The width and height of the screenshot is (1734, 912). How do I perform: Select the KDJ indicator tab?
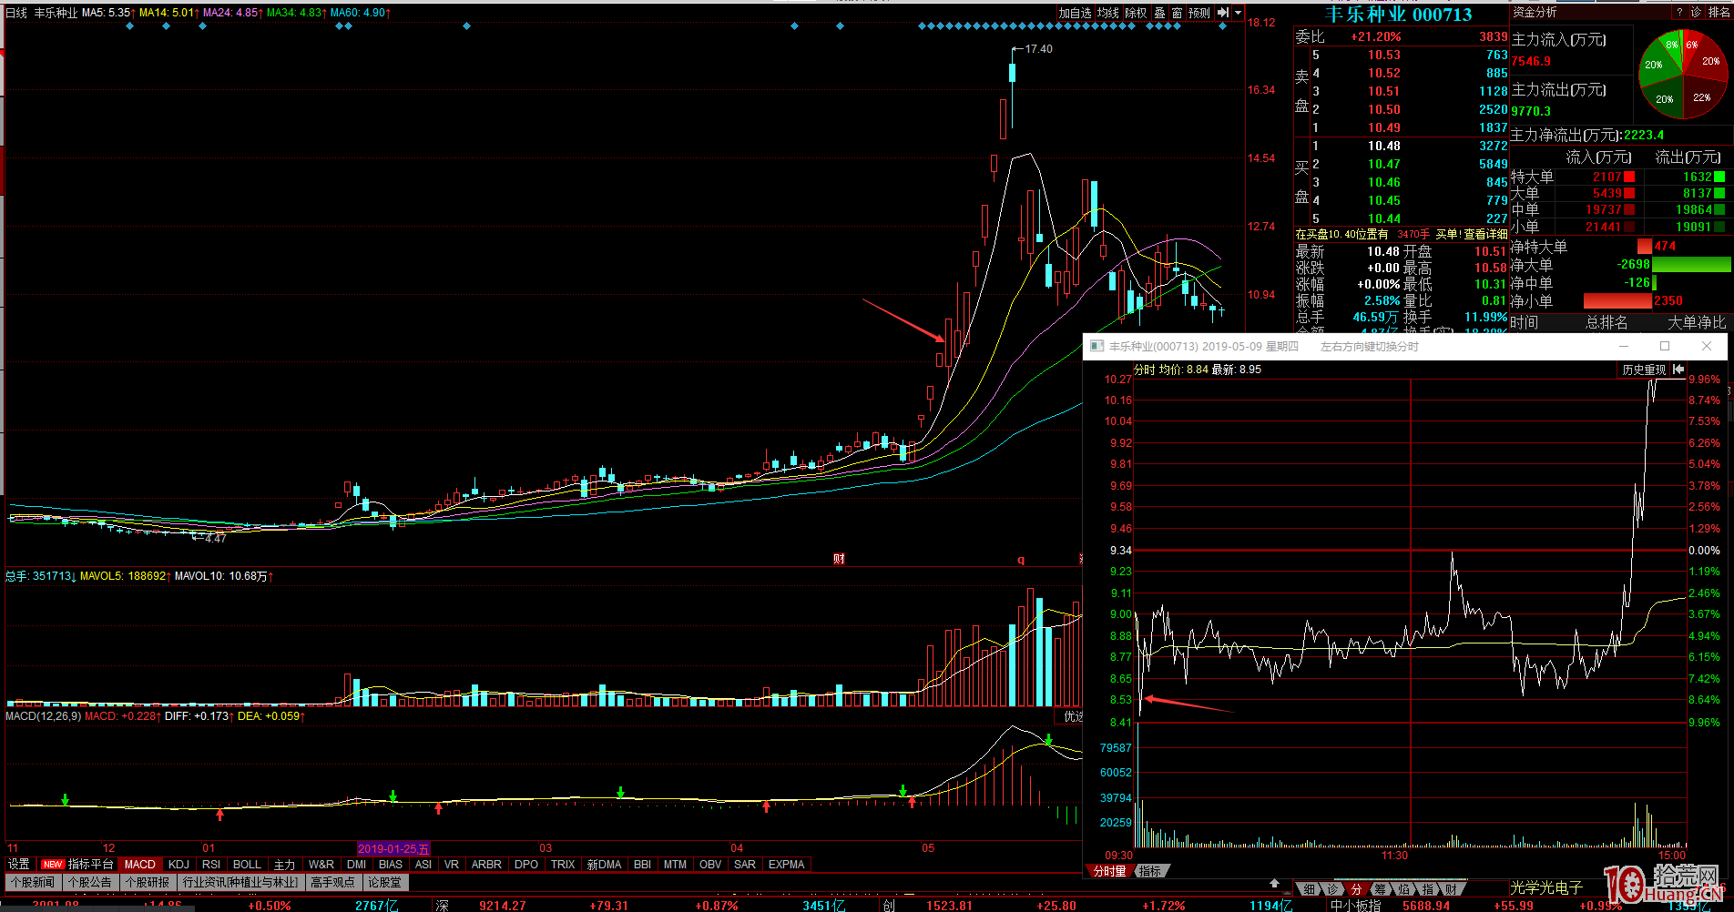click(x=179, y=864)
